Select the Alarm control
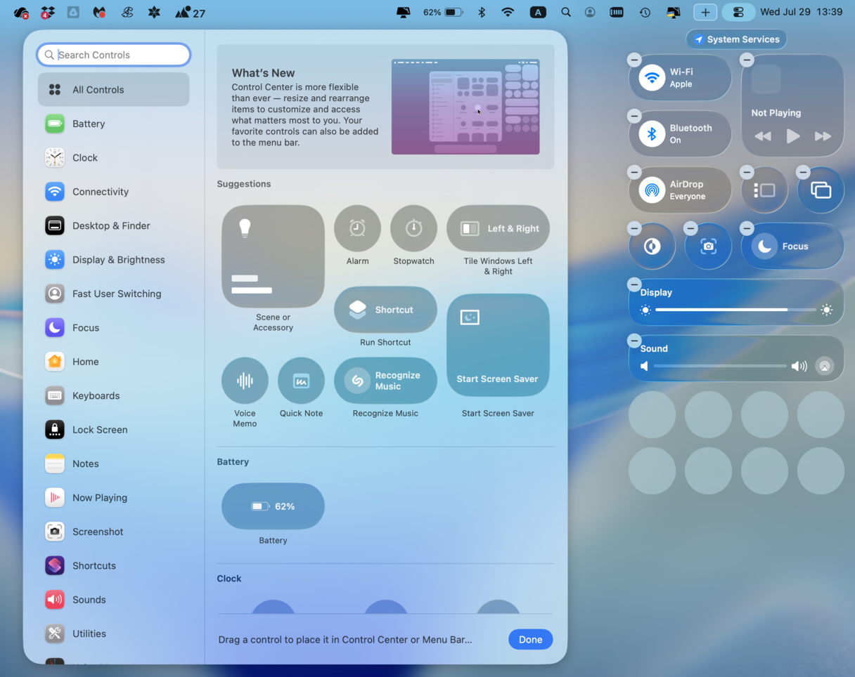 (x=357, y=228)
